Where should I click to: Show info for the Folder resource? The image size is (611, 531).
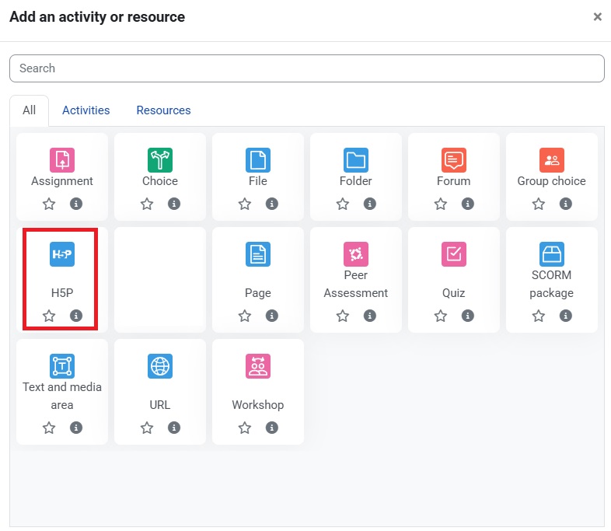(x=370, y=204)
